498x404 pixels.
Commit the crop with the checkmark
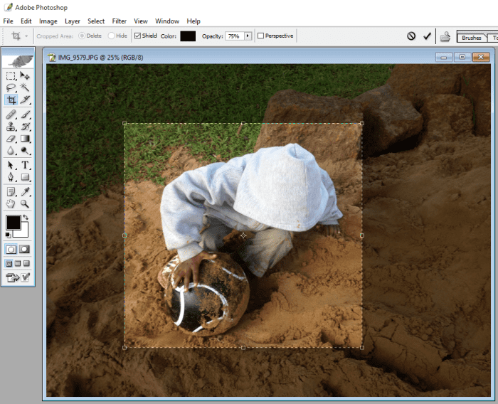click(427, 36)
